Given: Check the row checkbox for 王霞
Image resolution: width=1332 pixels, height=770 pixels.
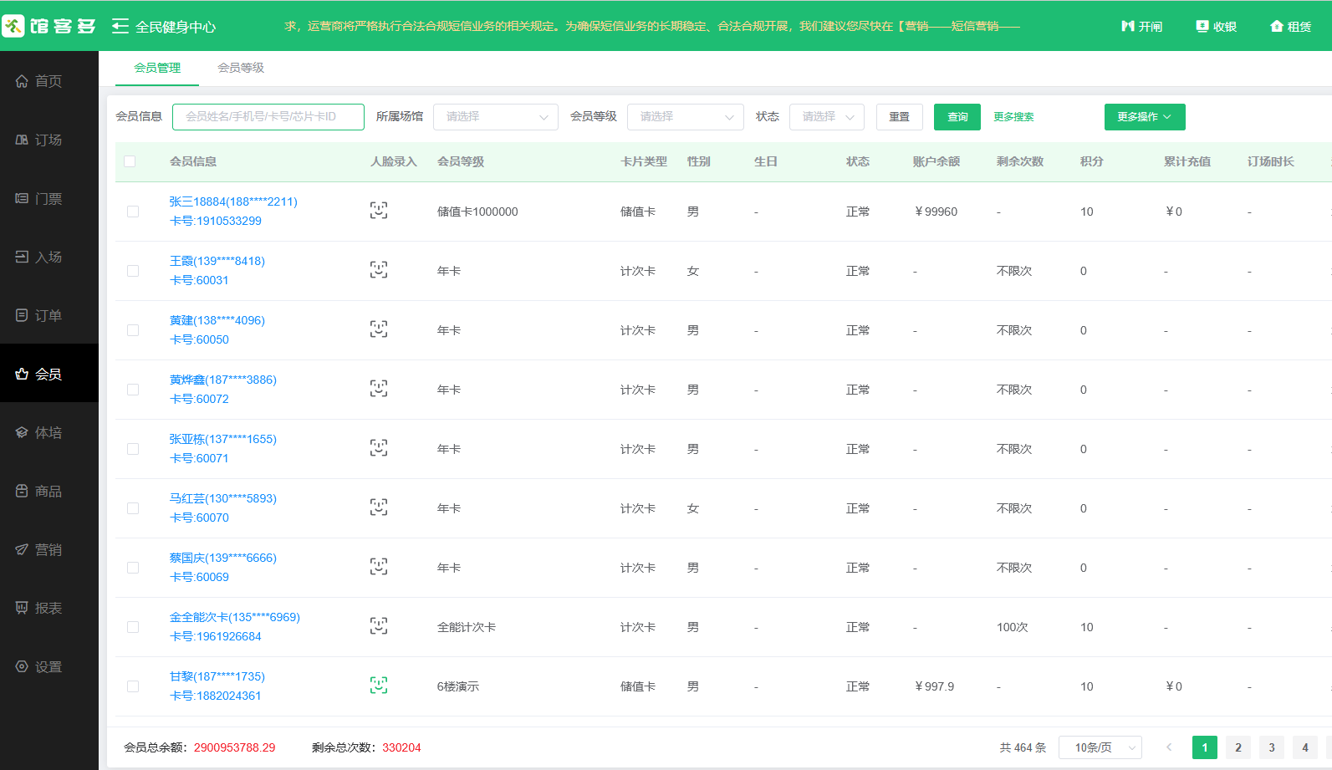Looking at the screenshot, I should [x=133, y=271].
